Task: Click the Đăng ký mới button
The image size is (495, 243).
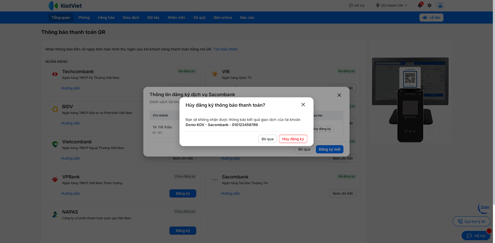Action: [329, 150]
